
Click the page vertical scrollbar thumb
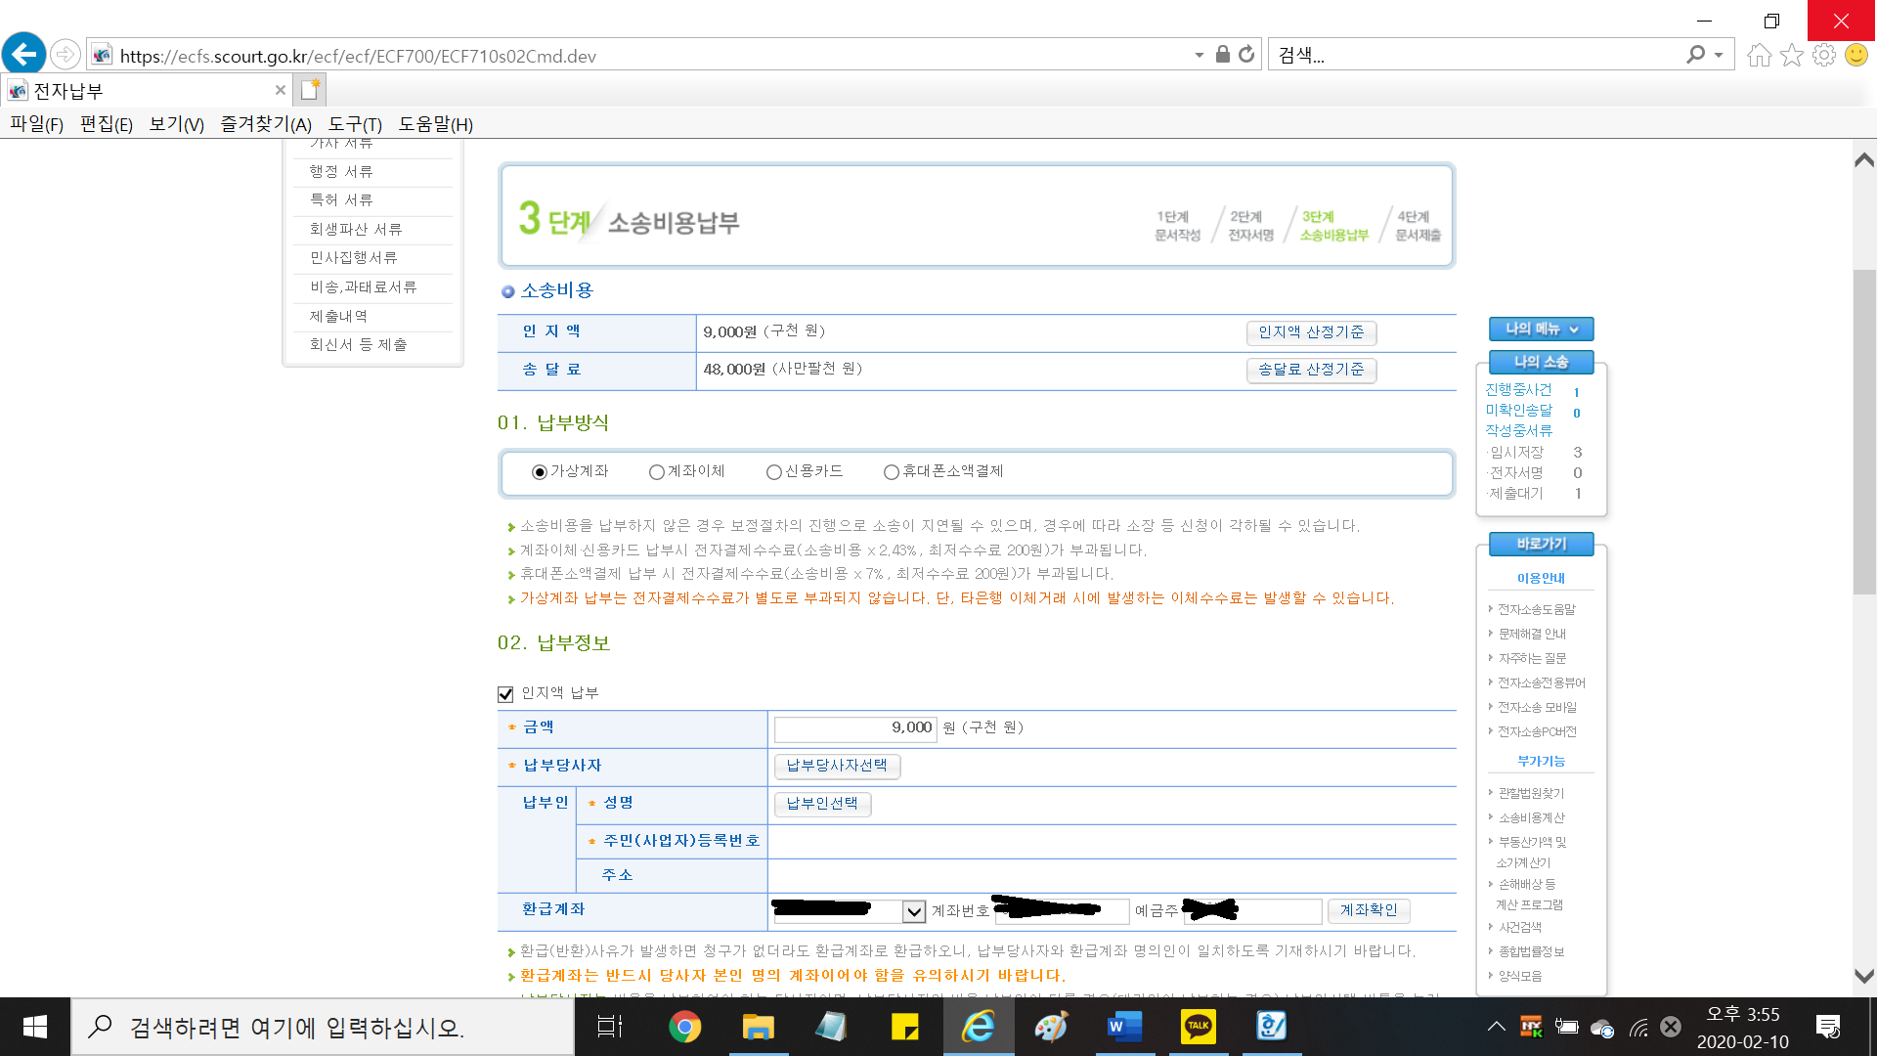(1864, 430)
